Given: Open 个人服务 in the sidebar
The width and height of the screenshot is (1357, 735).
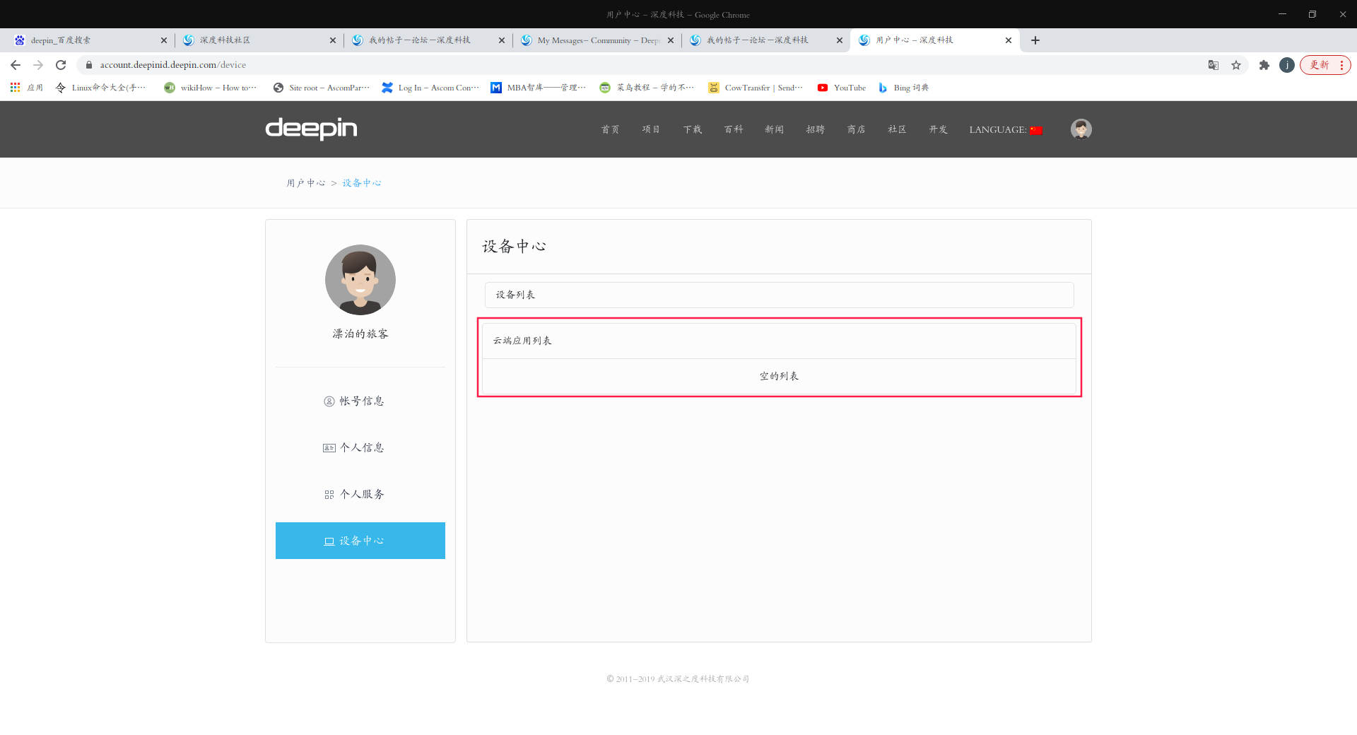Looking at the screenshot, I should [360, 494].
